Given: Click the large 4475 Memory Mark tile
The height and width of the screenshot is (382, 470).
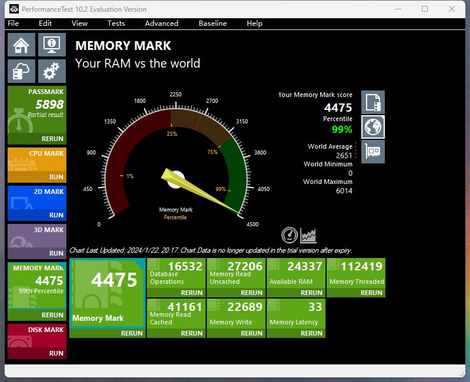Looking at the screenshot, I should coord(108,293).
